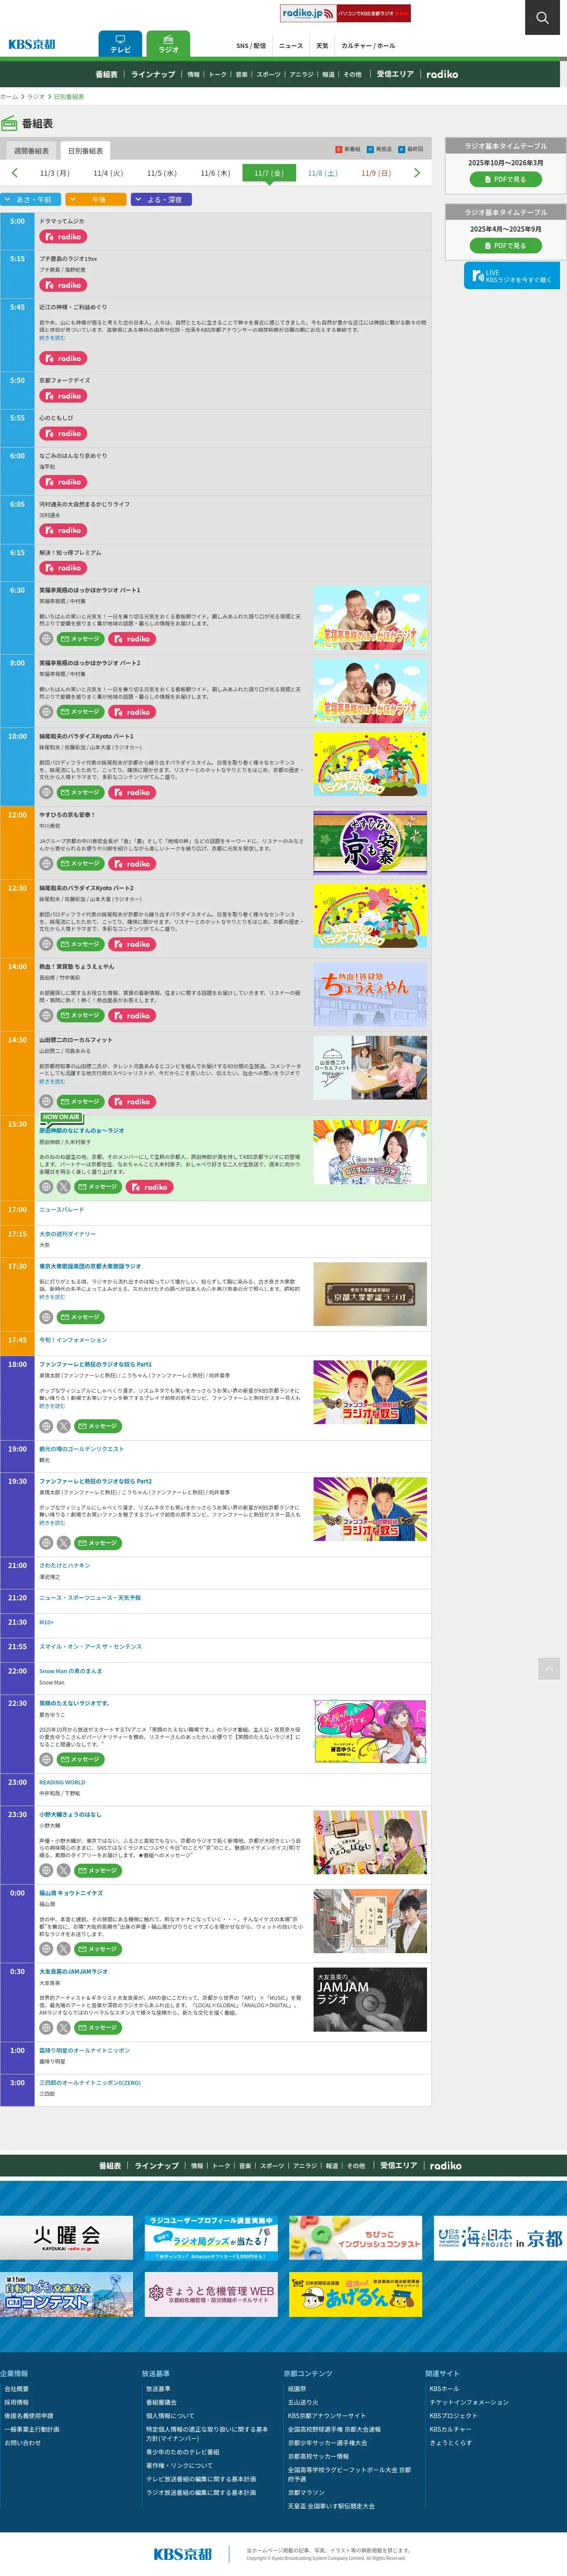
Task: Open 採用情報 footer link
Action: (x=17, y=2402)
